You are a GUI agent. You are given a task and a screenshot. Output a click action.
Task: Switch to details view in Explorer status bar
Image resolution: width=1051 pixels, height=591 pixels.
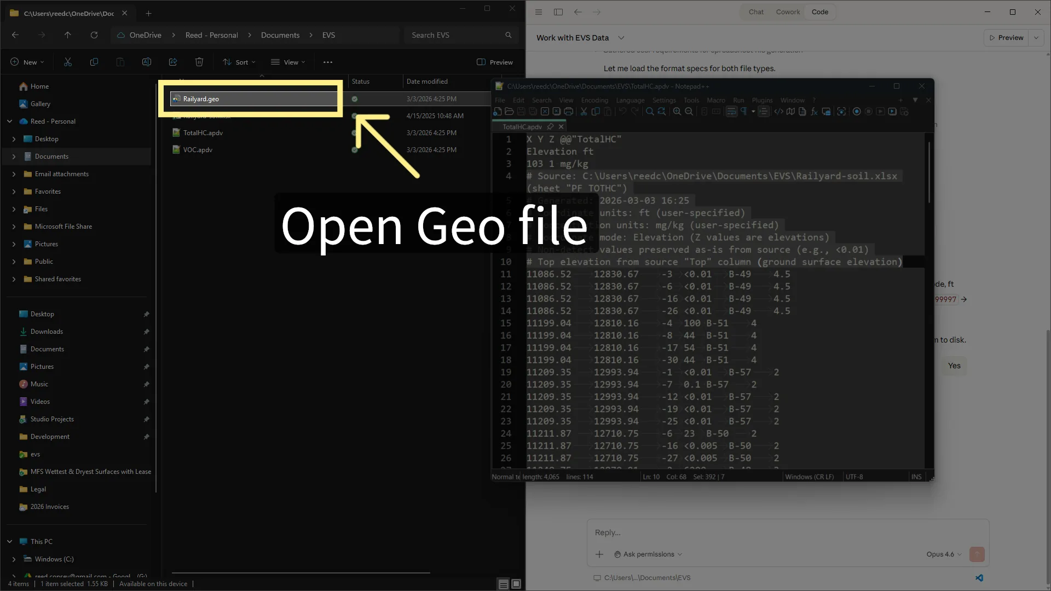(x=503, y=584)
